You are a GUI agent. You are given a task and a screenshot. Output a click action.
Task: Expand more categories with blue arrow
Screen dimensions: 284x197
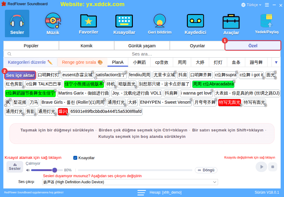[x=276, y=63]
